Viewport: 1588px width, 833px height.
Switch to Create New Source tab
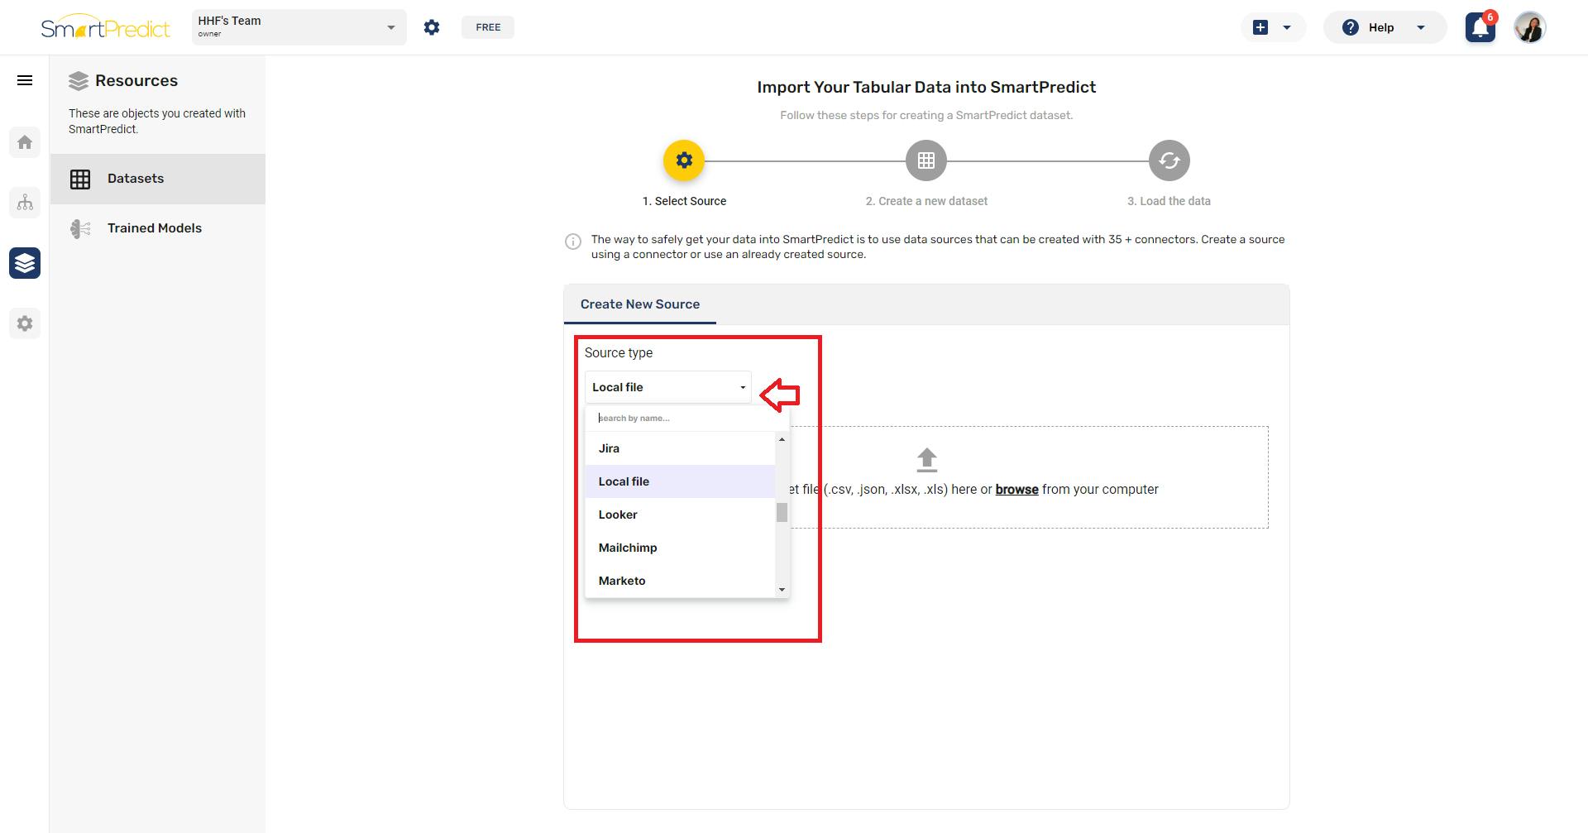[640, 304]
